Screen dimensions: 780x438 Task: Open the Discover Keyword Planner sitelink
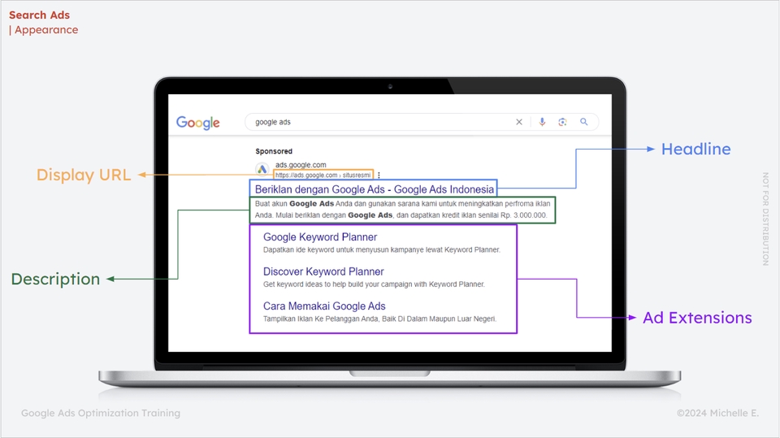tap(323, 271)
